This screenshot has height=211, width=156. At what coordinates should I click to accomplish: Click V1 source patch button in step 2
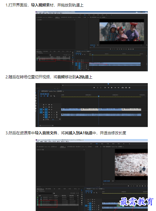(41, 110)
